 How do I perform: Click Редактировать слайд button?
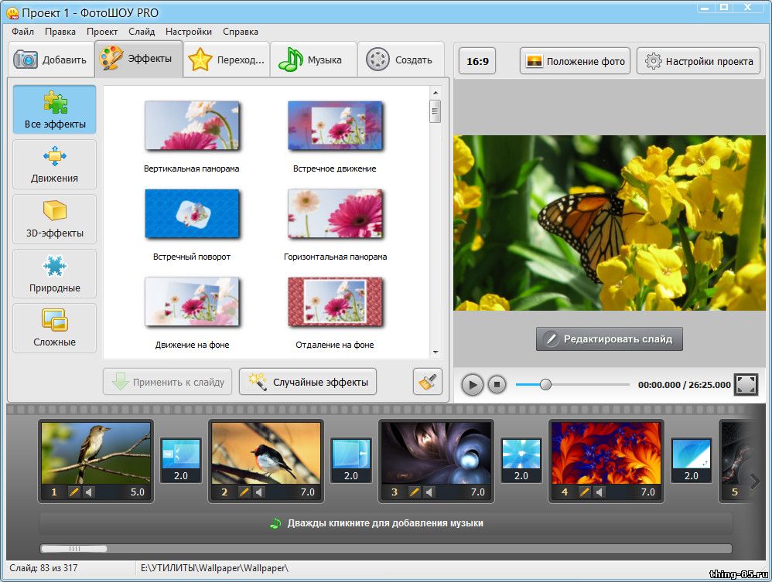point(610,339)
